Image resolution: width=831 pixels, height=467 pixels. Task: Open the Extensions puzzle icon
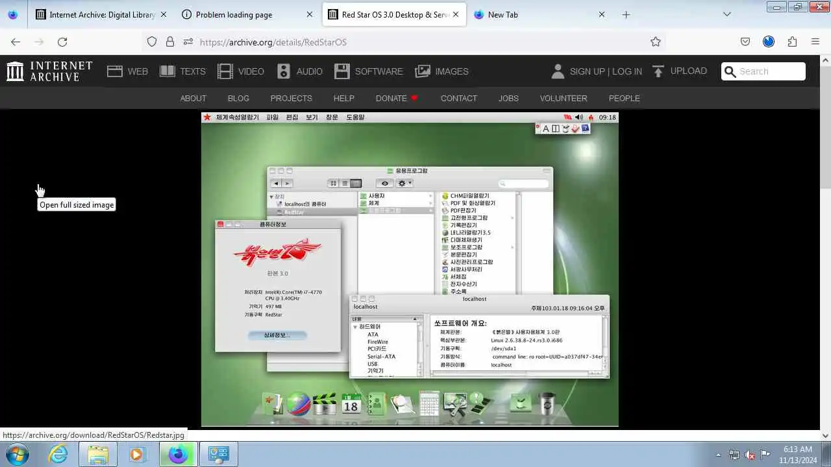(792, 42)
